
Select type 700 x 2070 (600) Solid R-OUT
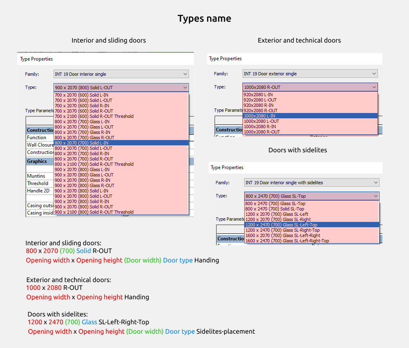[121, 111]
